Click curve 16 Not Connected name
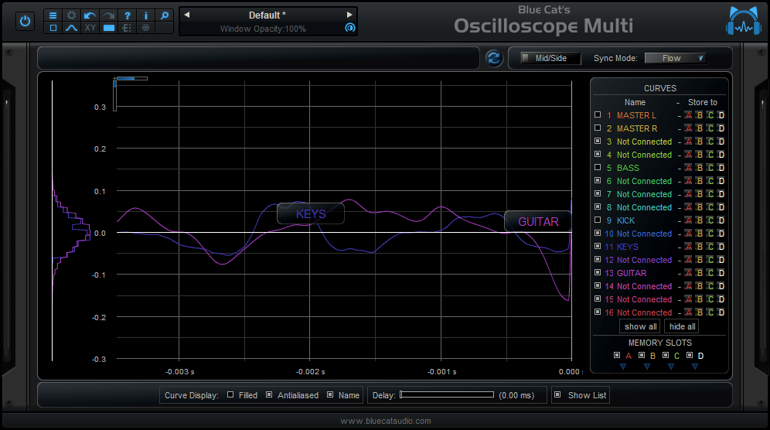The image size is (770, 430). point(644,312)
